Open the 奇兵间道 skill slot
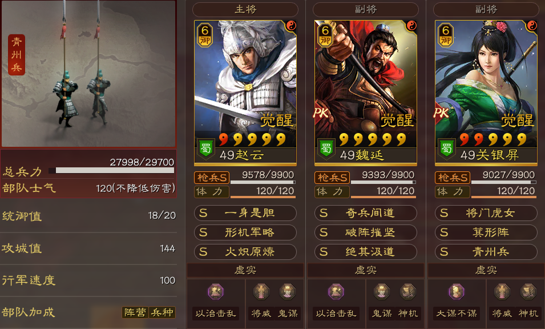The width and height of the screenshot is (545, 329). point(366,213)
